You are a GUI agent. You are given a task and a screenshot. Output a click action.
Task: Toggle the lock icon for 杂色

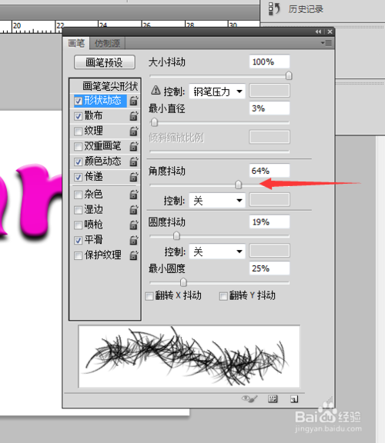point(134,195)
